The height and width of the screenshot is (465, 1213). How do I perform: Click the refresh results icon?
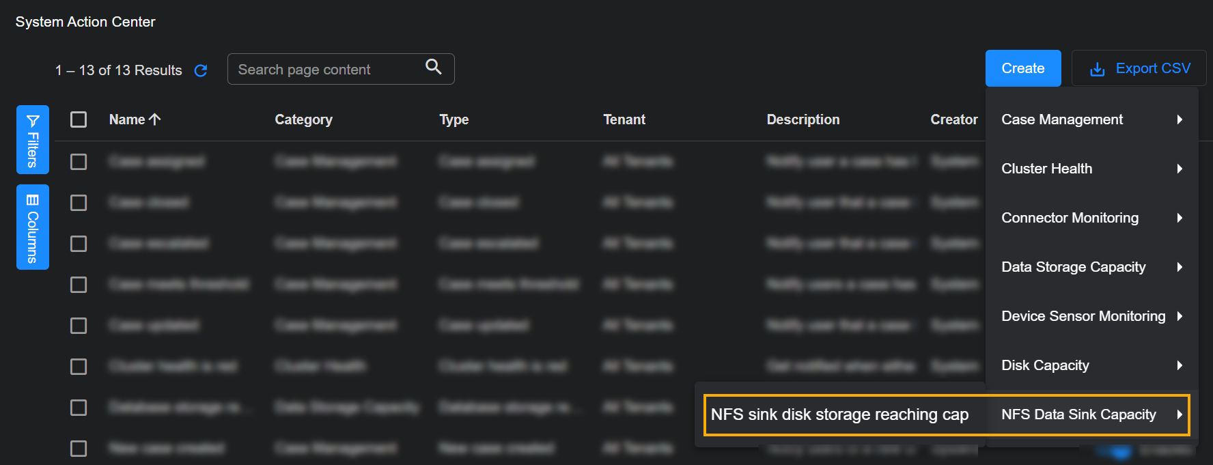(x=201, y=70)
